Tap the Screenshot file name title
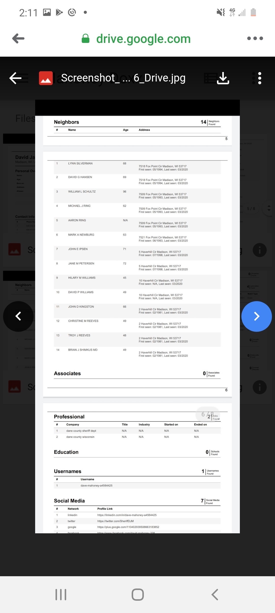Image resolution: width=275 pixels, height=613 pixels. pos(123,78)
